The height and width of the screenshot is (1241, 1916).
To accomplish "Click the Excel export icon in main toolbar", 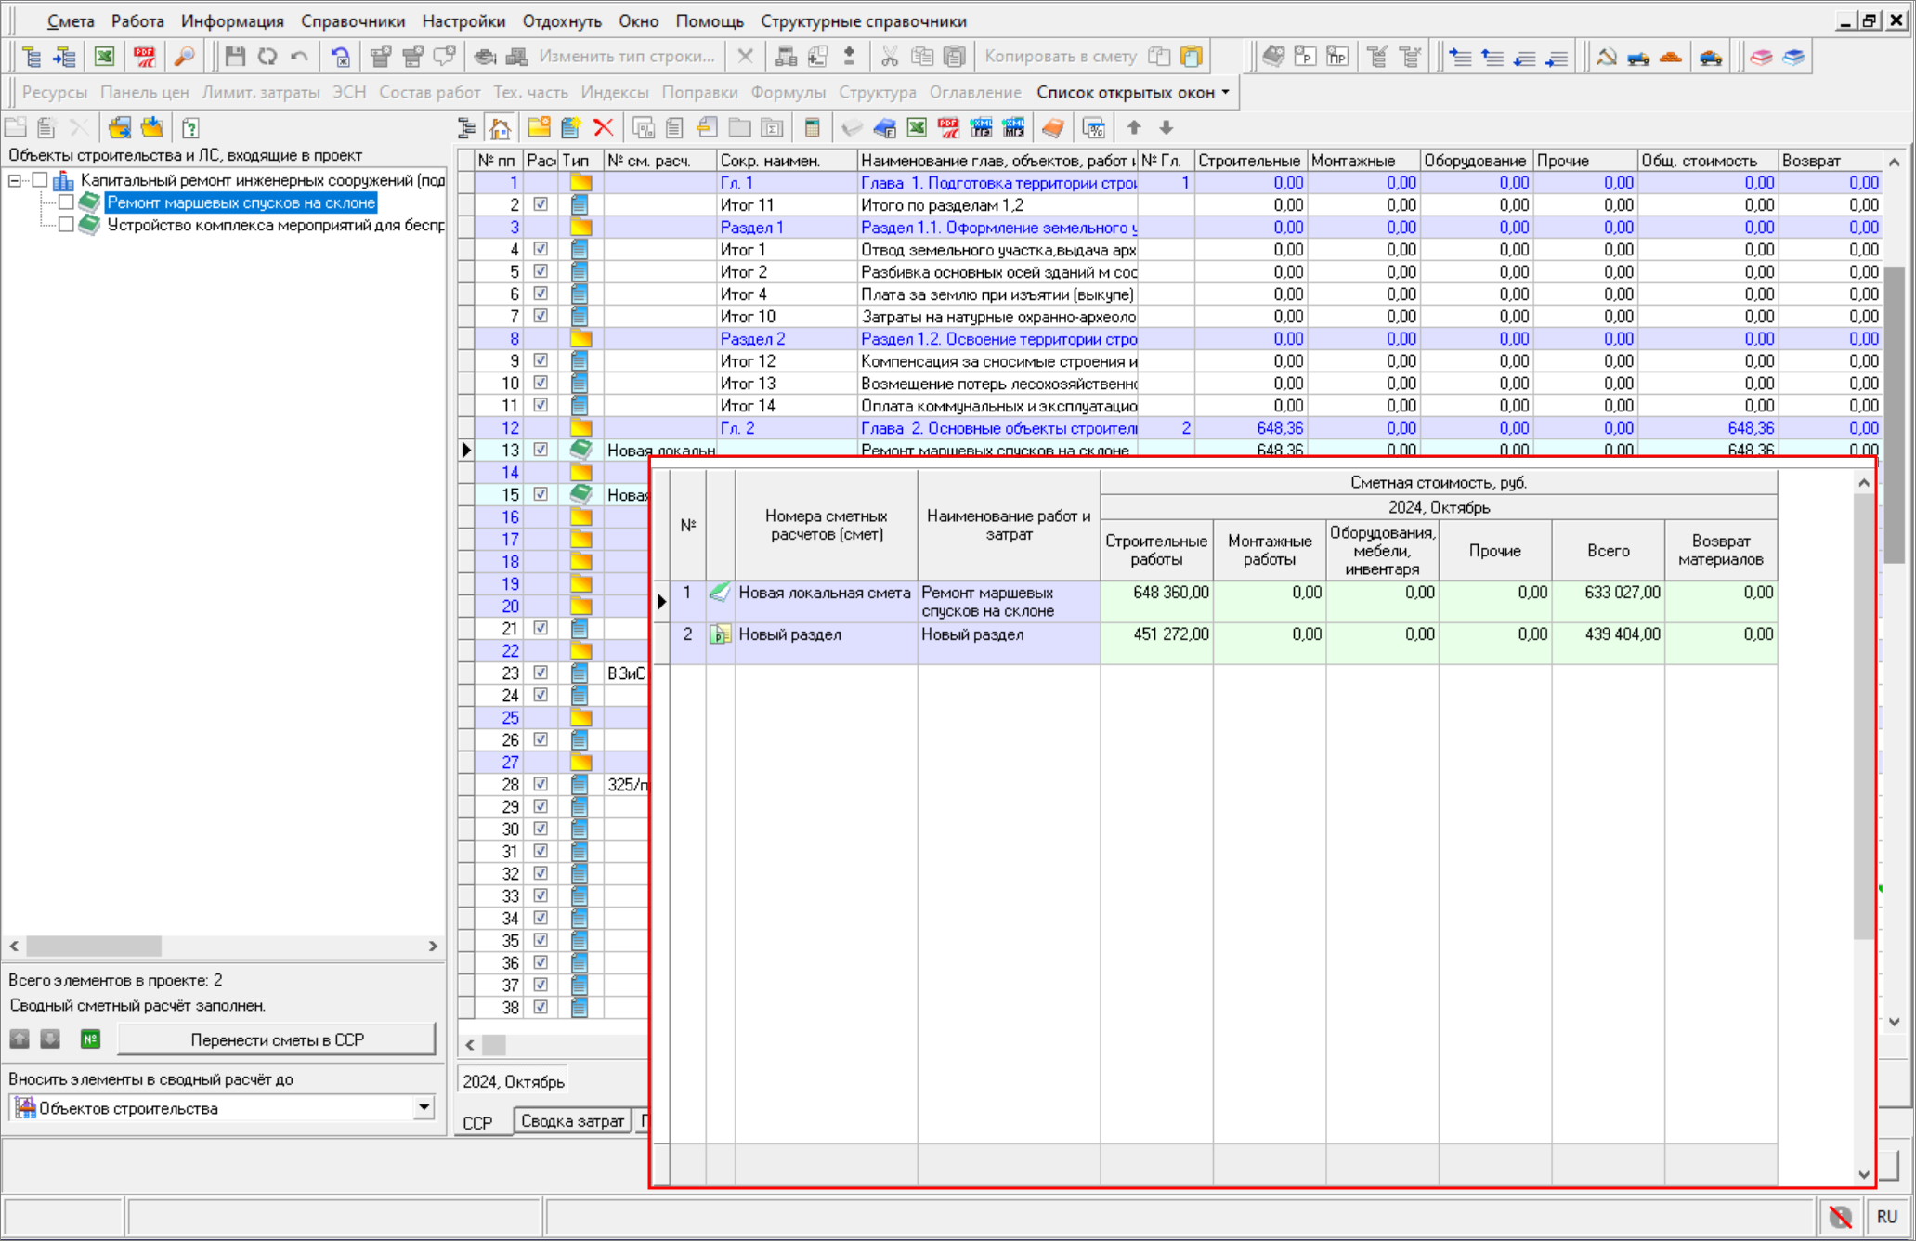I will 104,57.
